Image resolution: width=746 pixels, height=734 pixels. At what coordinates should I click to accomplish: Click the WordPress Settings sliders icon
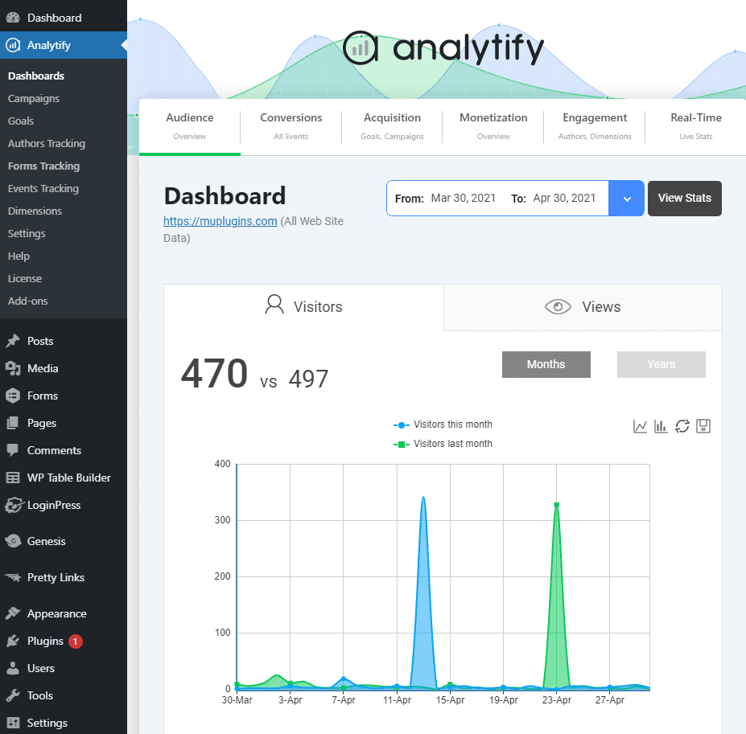click(13, 723)
